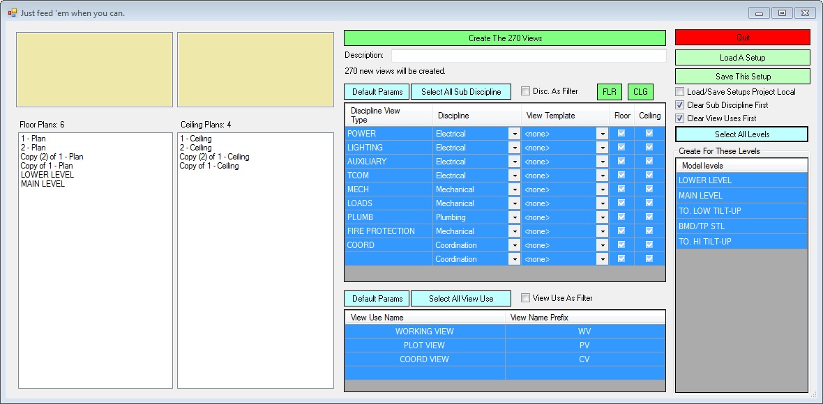The height and width of the screenshot is (404, 823).
Task: Click Select All View Use button
Action: point(460,299)
